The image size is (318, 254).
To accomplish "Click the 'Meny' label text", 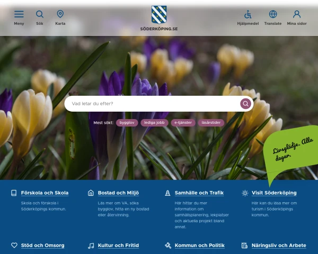I will point(19,23).
